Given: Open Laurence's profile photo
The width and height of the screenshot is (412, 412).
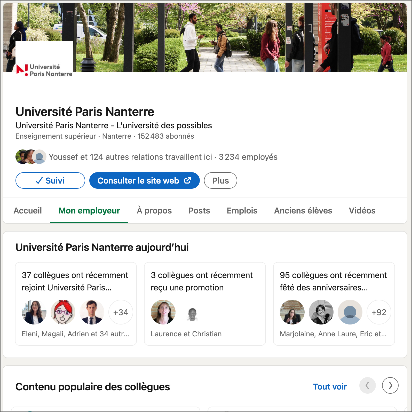Looking at the screenshot, I should click(x=163, y=312).
